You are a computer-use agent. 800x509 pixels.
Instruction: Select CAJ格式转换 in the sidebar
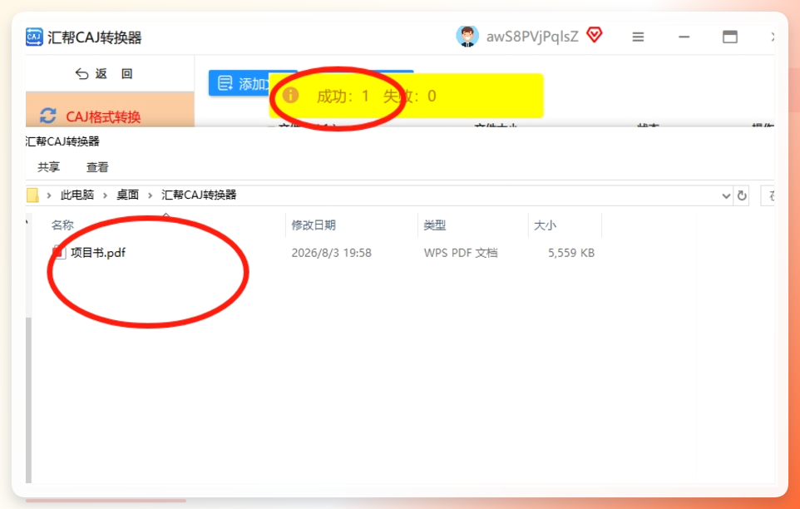pyautogui.click(x=103, y=116)
